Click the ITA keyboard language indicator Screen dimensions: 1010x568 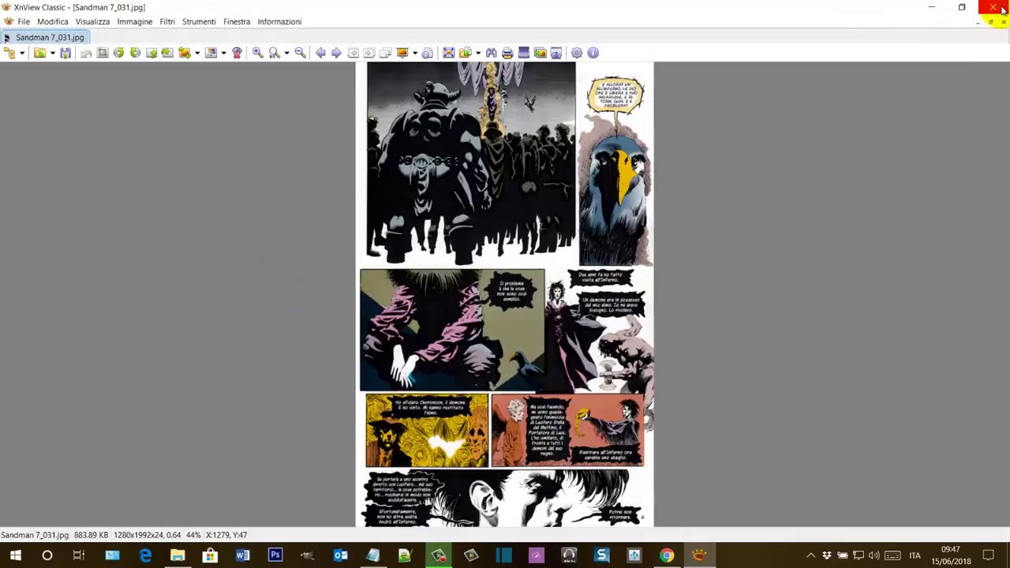click(x=915, y=555)
